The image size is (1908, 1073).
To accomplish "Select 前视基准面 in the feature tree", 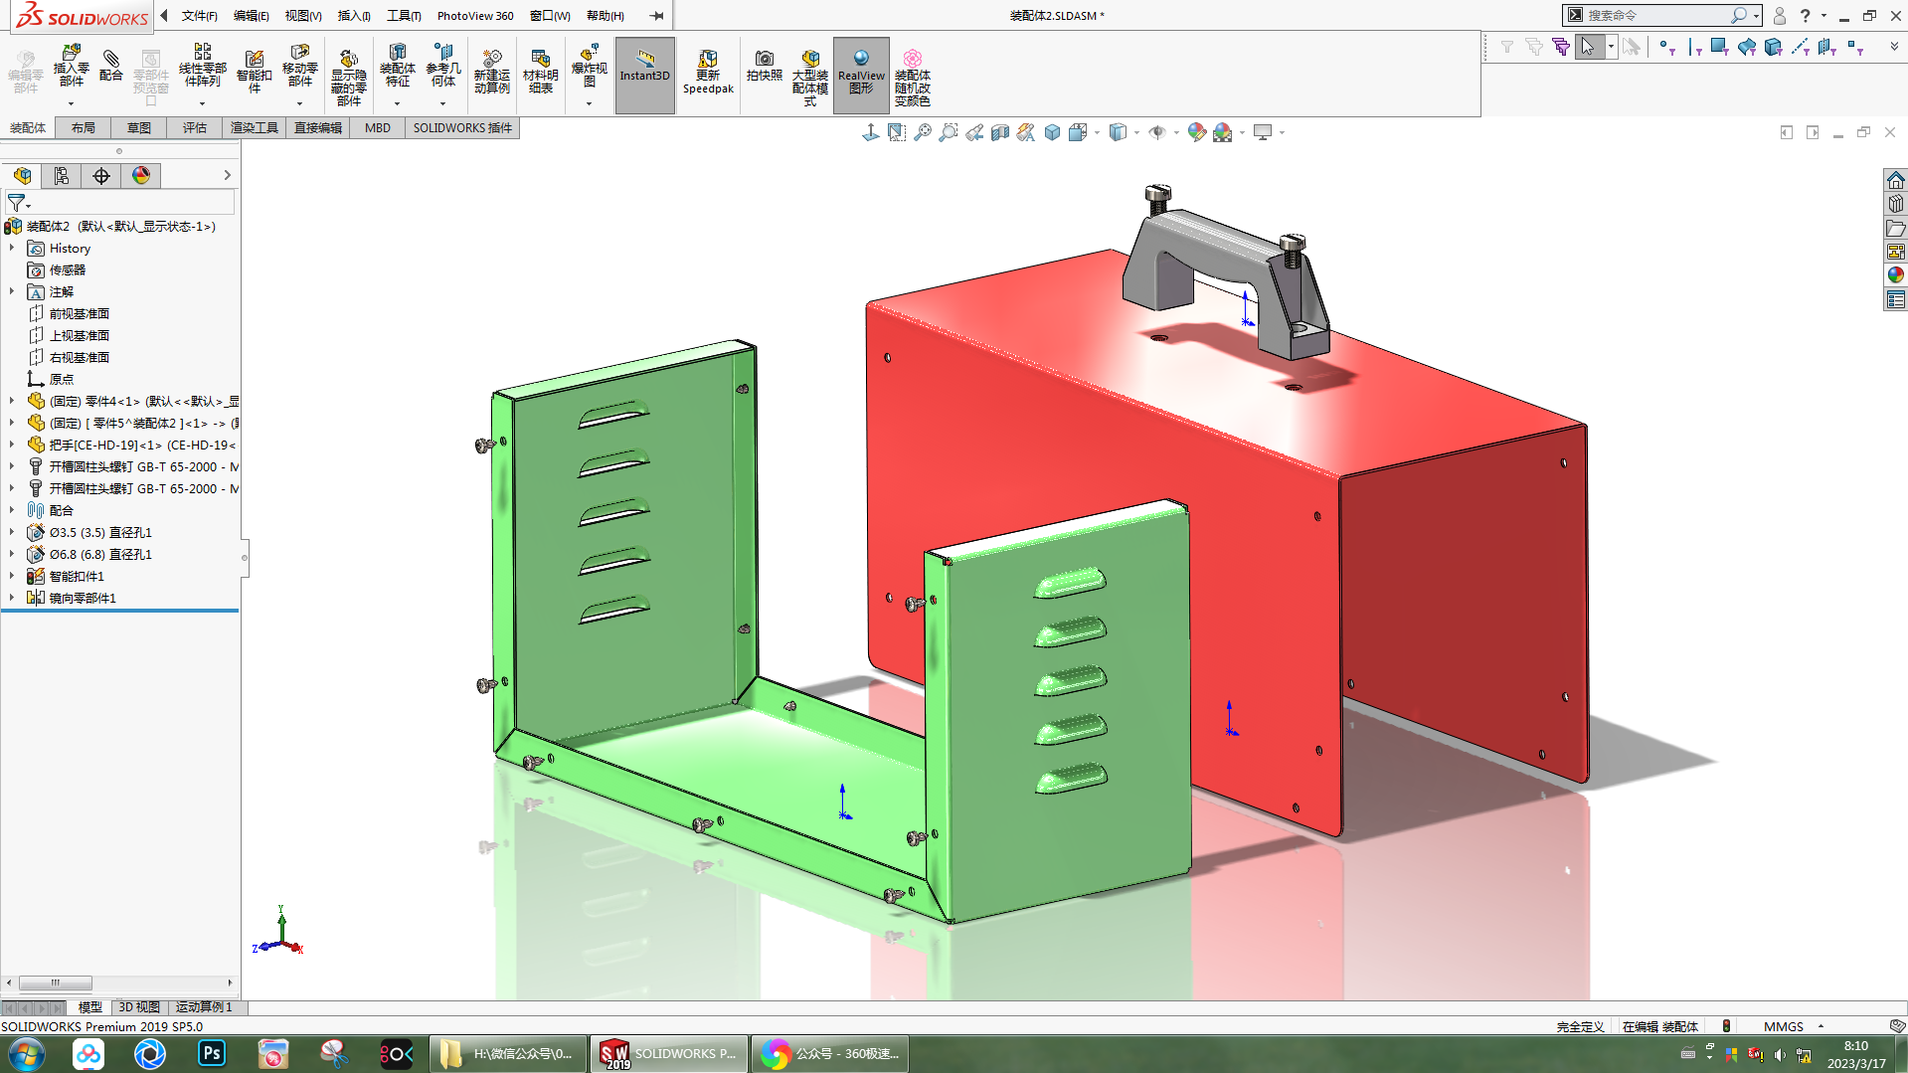I will click(x=79, y=313).
